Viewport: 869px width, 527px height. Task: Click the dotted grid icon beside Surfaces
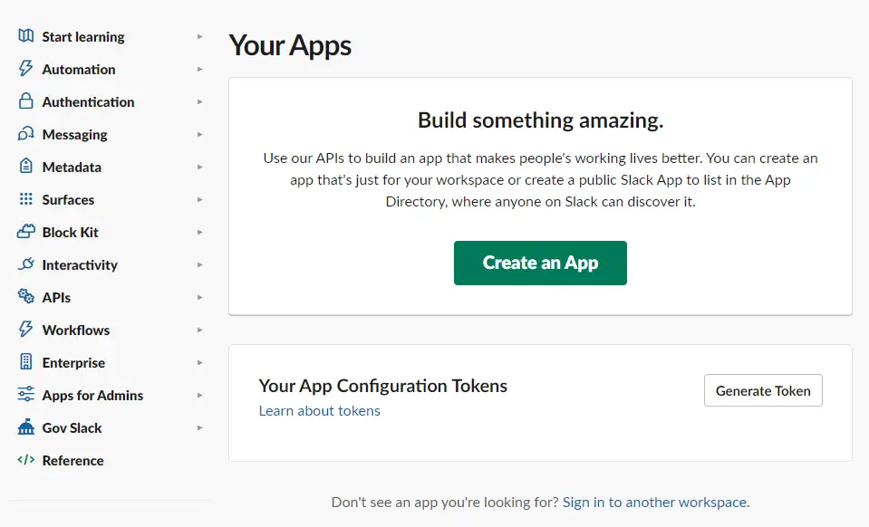click(25, 199)
